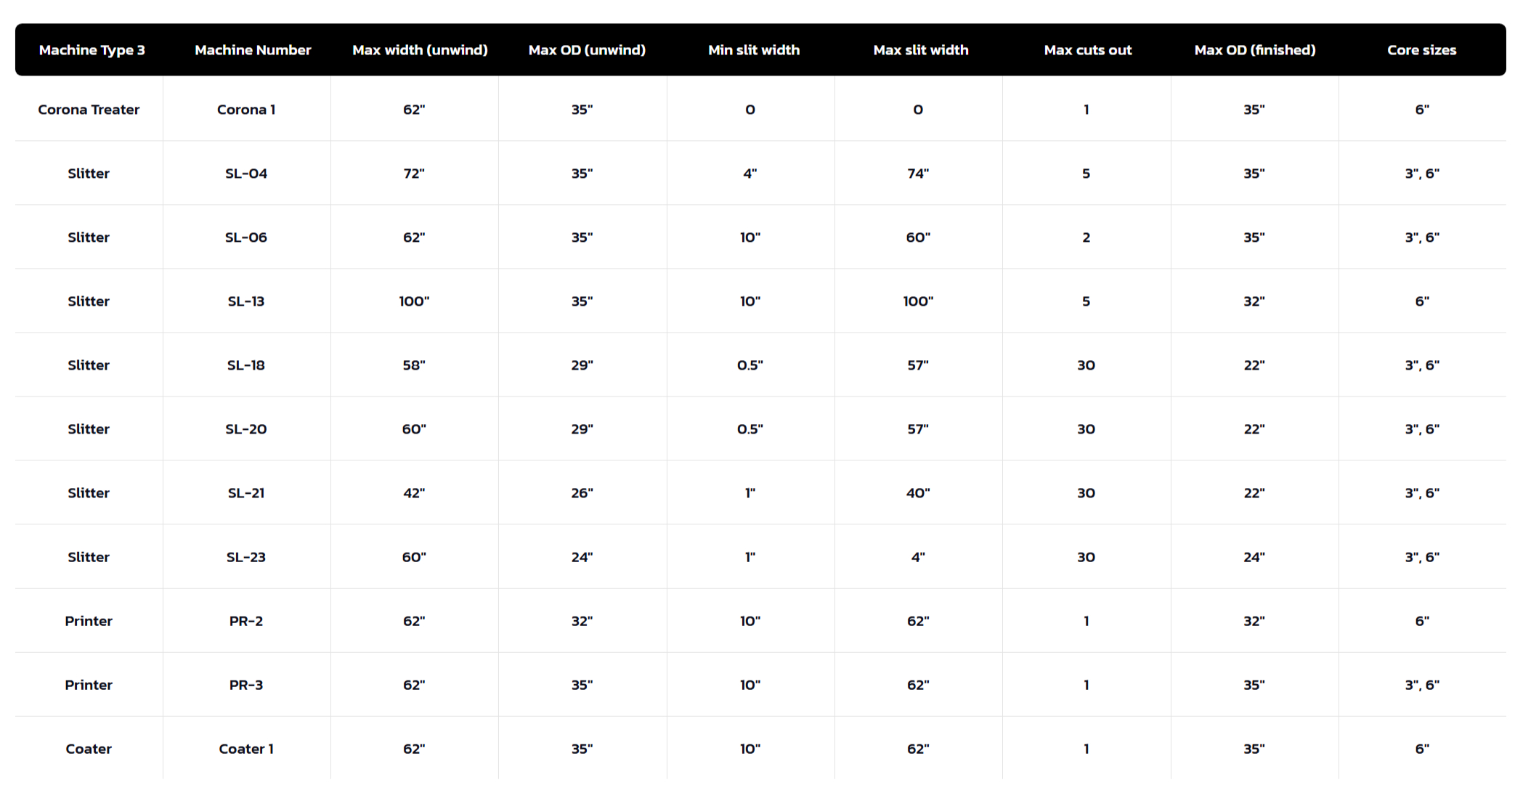
Task: Click the SL-21 machine number
Action: tap(246, 493)
